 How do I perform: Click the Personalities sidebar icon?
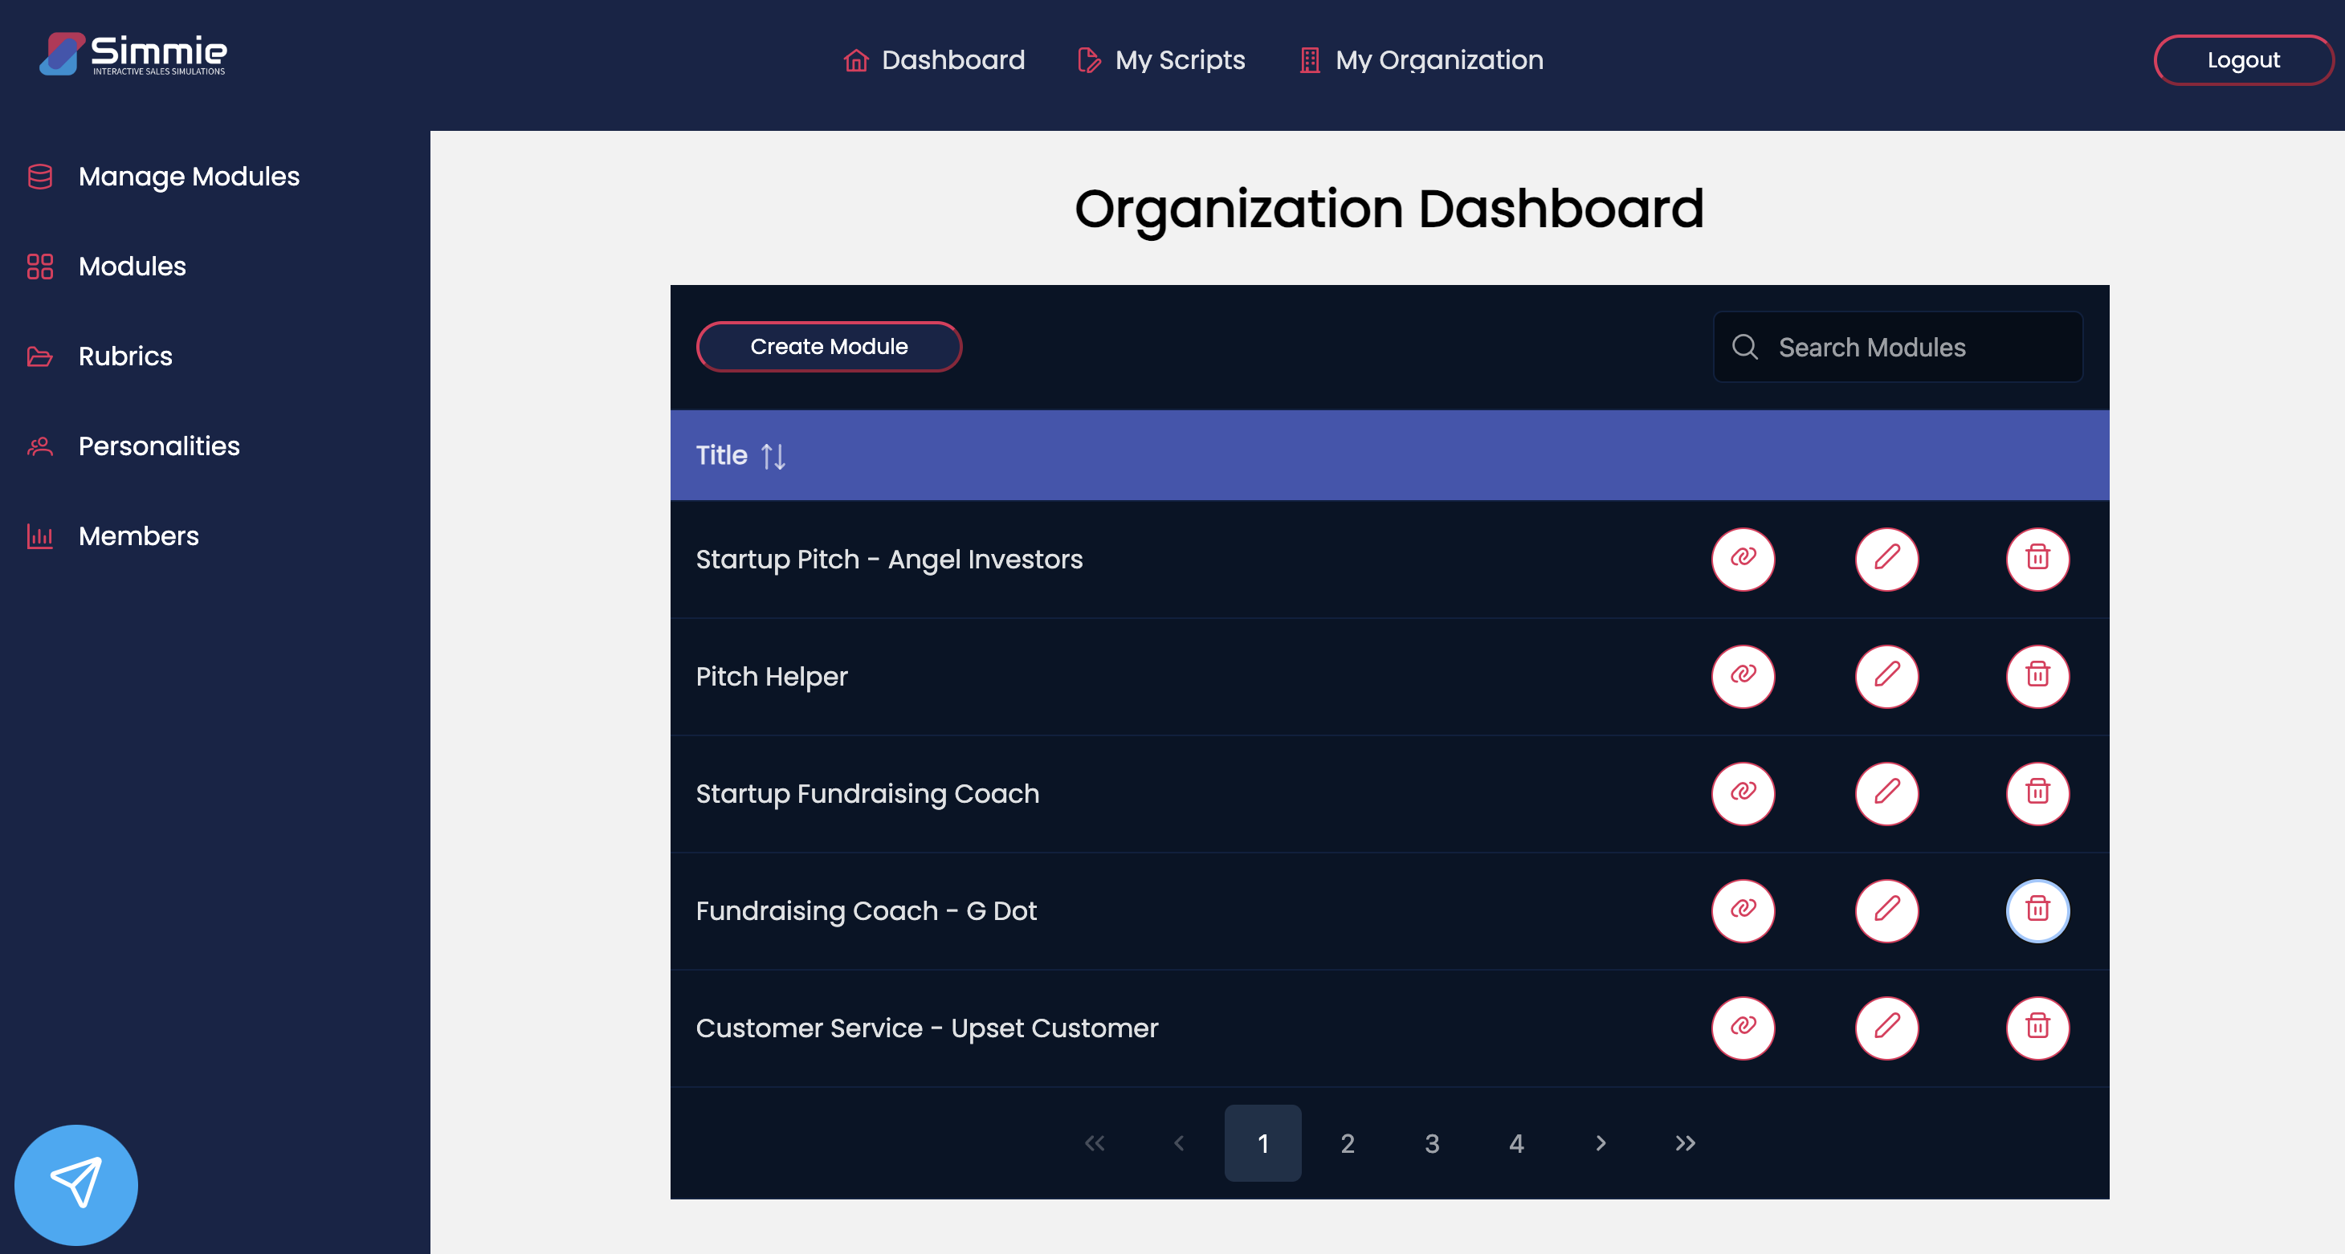coord(40,446)
